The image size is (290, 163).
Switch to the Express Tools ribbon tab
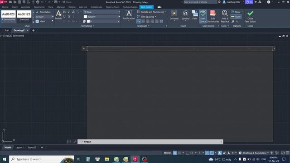112,7
